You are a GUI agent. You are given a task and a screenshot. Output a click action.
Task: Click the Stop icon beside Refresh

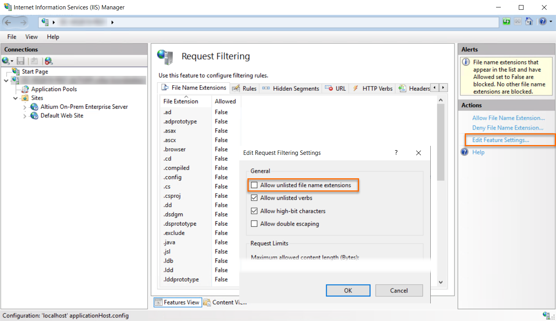pos(518,22)
